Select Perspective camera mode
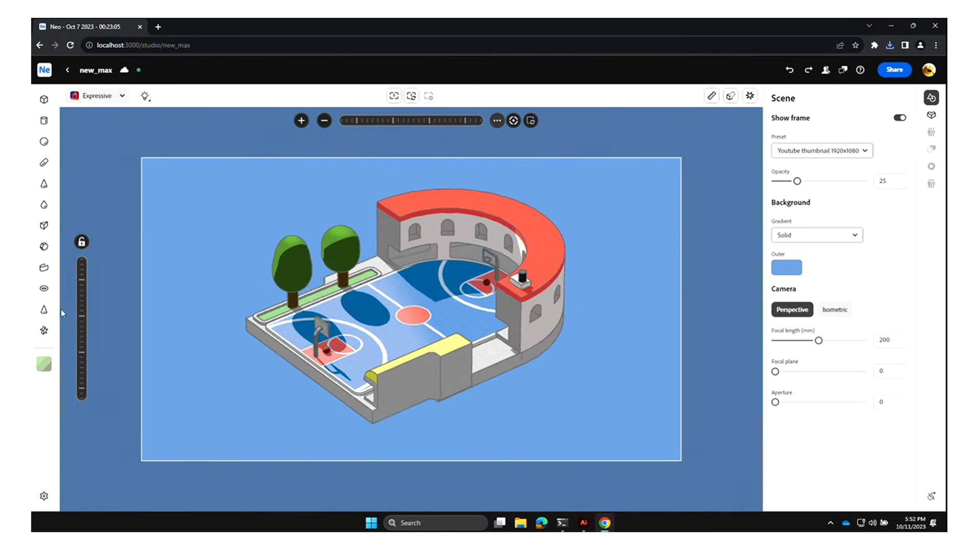This screenshot has height=550, width=979. (792, 310)
